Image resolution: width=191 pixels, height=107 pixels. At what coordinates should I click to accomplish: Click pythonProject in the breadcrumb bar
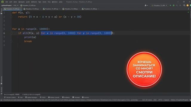[x=6, y=5]
